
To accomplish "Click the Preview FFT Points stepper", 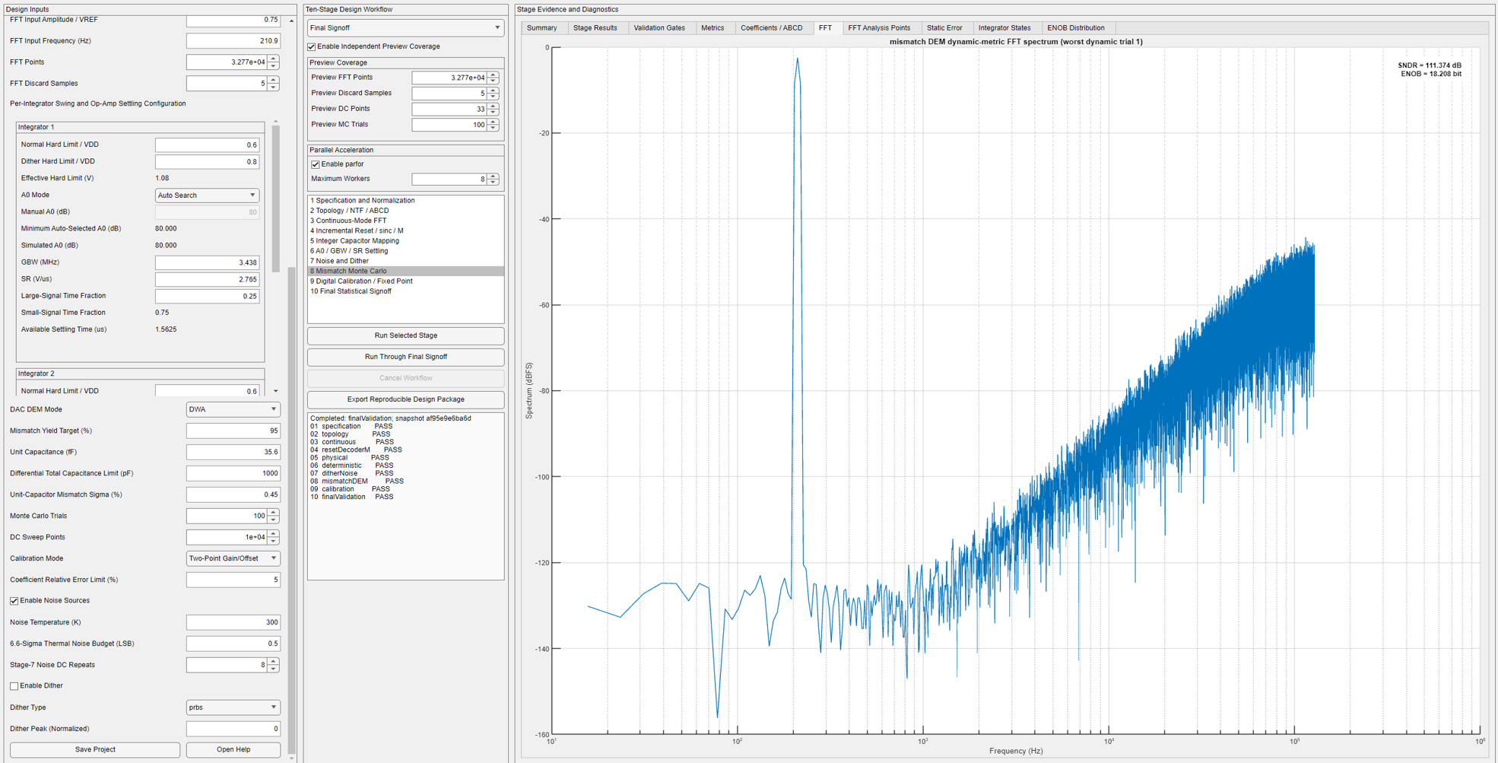I will tap(494, 78).
